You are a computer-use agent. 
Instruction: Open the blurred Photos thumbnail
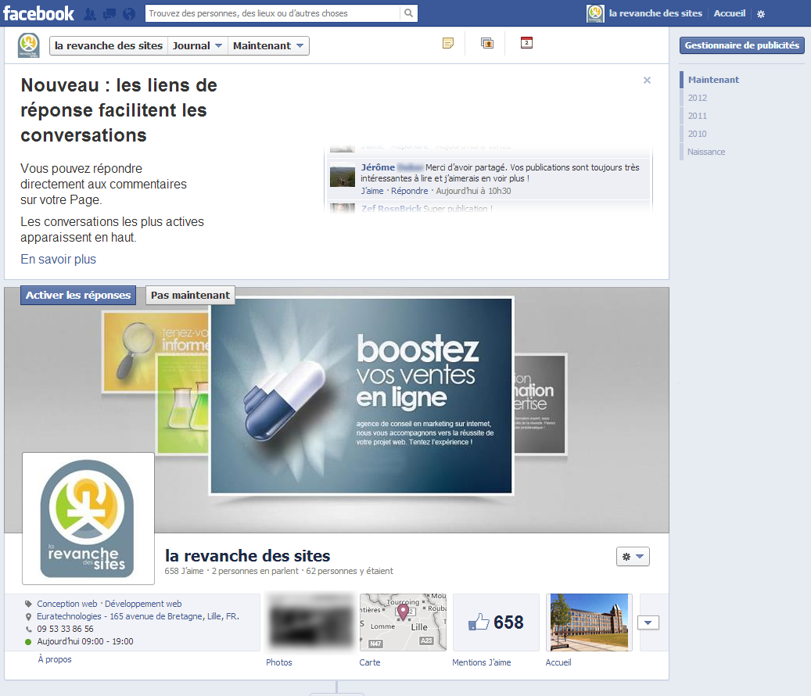310,622
